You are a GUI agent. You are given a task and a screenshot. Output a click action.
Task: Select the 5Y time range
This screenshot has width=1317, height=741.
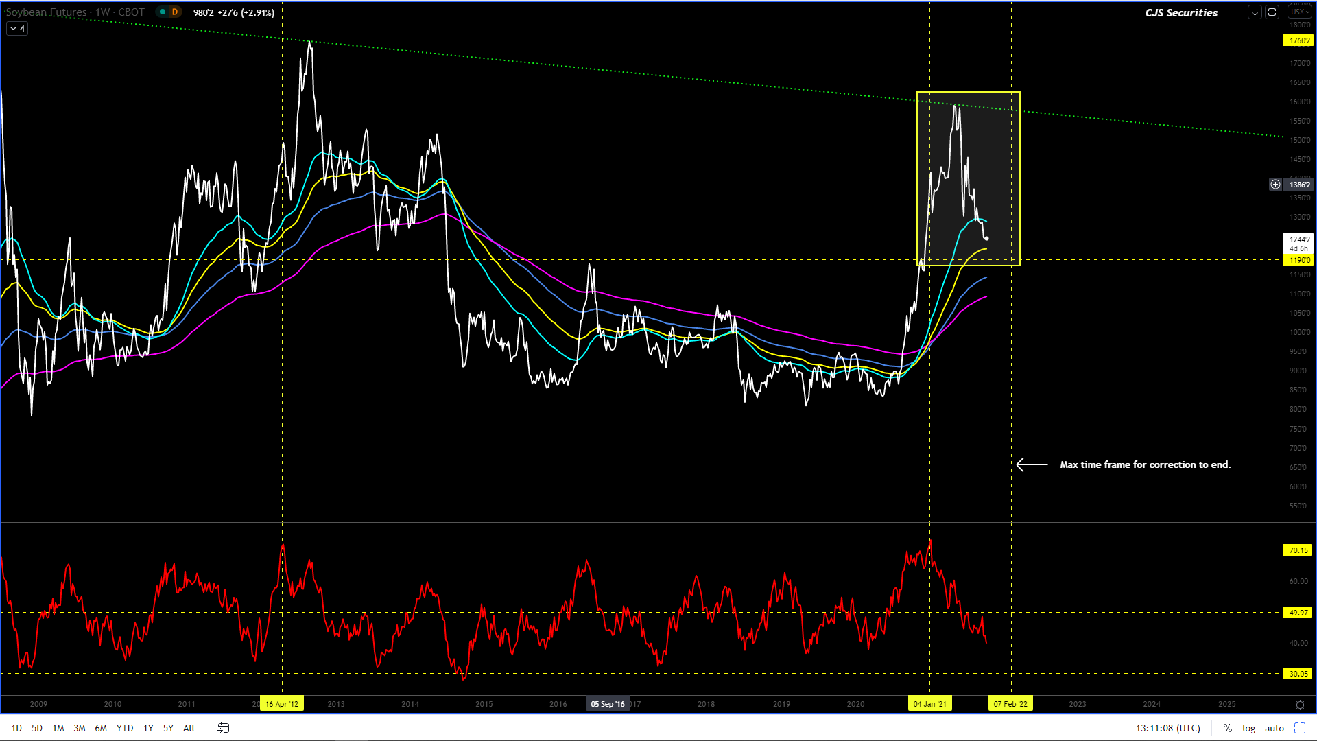(x=168, y=728)
